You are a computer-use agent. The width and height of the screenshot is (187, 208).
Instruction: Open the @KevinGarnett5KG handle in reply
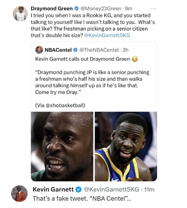(112, 189)
